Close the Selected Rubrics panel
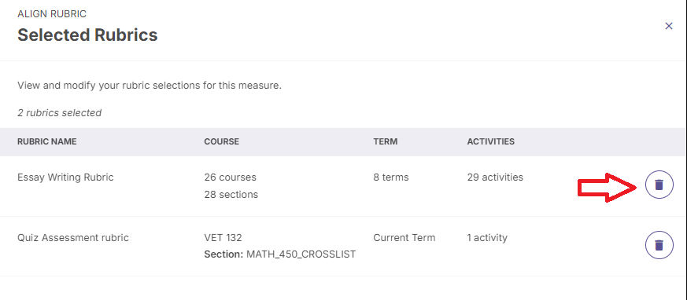Viewport: 687px width, 300px height. (x=669, y=26)
